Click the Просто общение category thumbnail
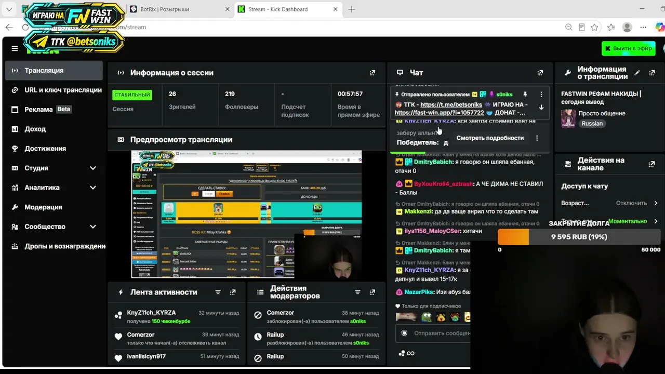The image size is (665, 374). point(568,118)
